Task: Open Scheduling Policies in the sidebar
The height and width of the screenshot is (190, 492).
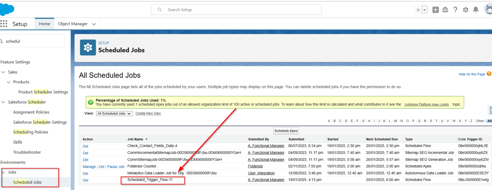Action: click(30, 132)
